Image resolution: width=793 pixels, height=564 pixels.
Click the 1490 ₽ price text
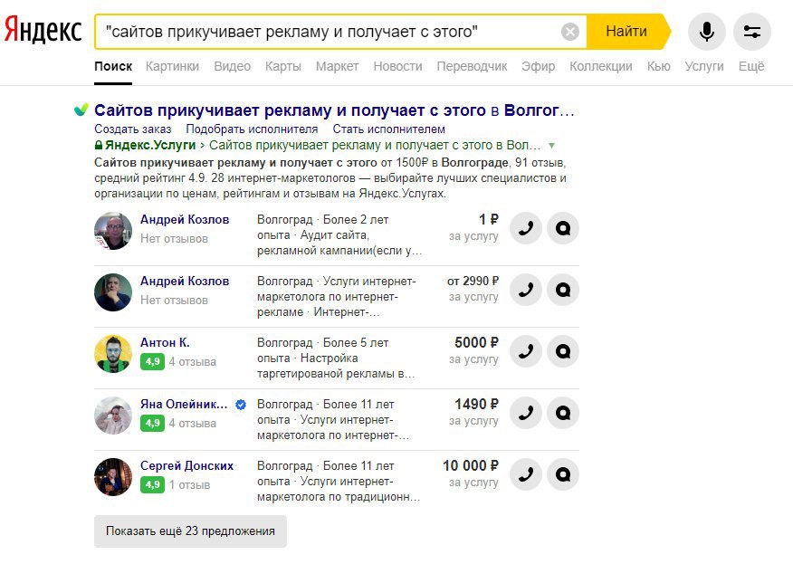[476, 404]
